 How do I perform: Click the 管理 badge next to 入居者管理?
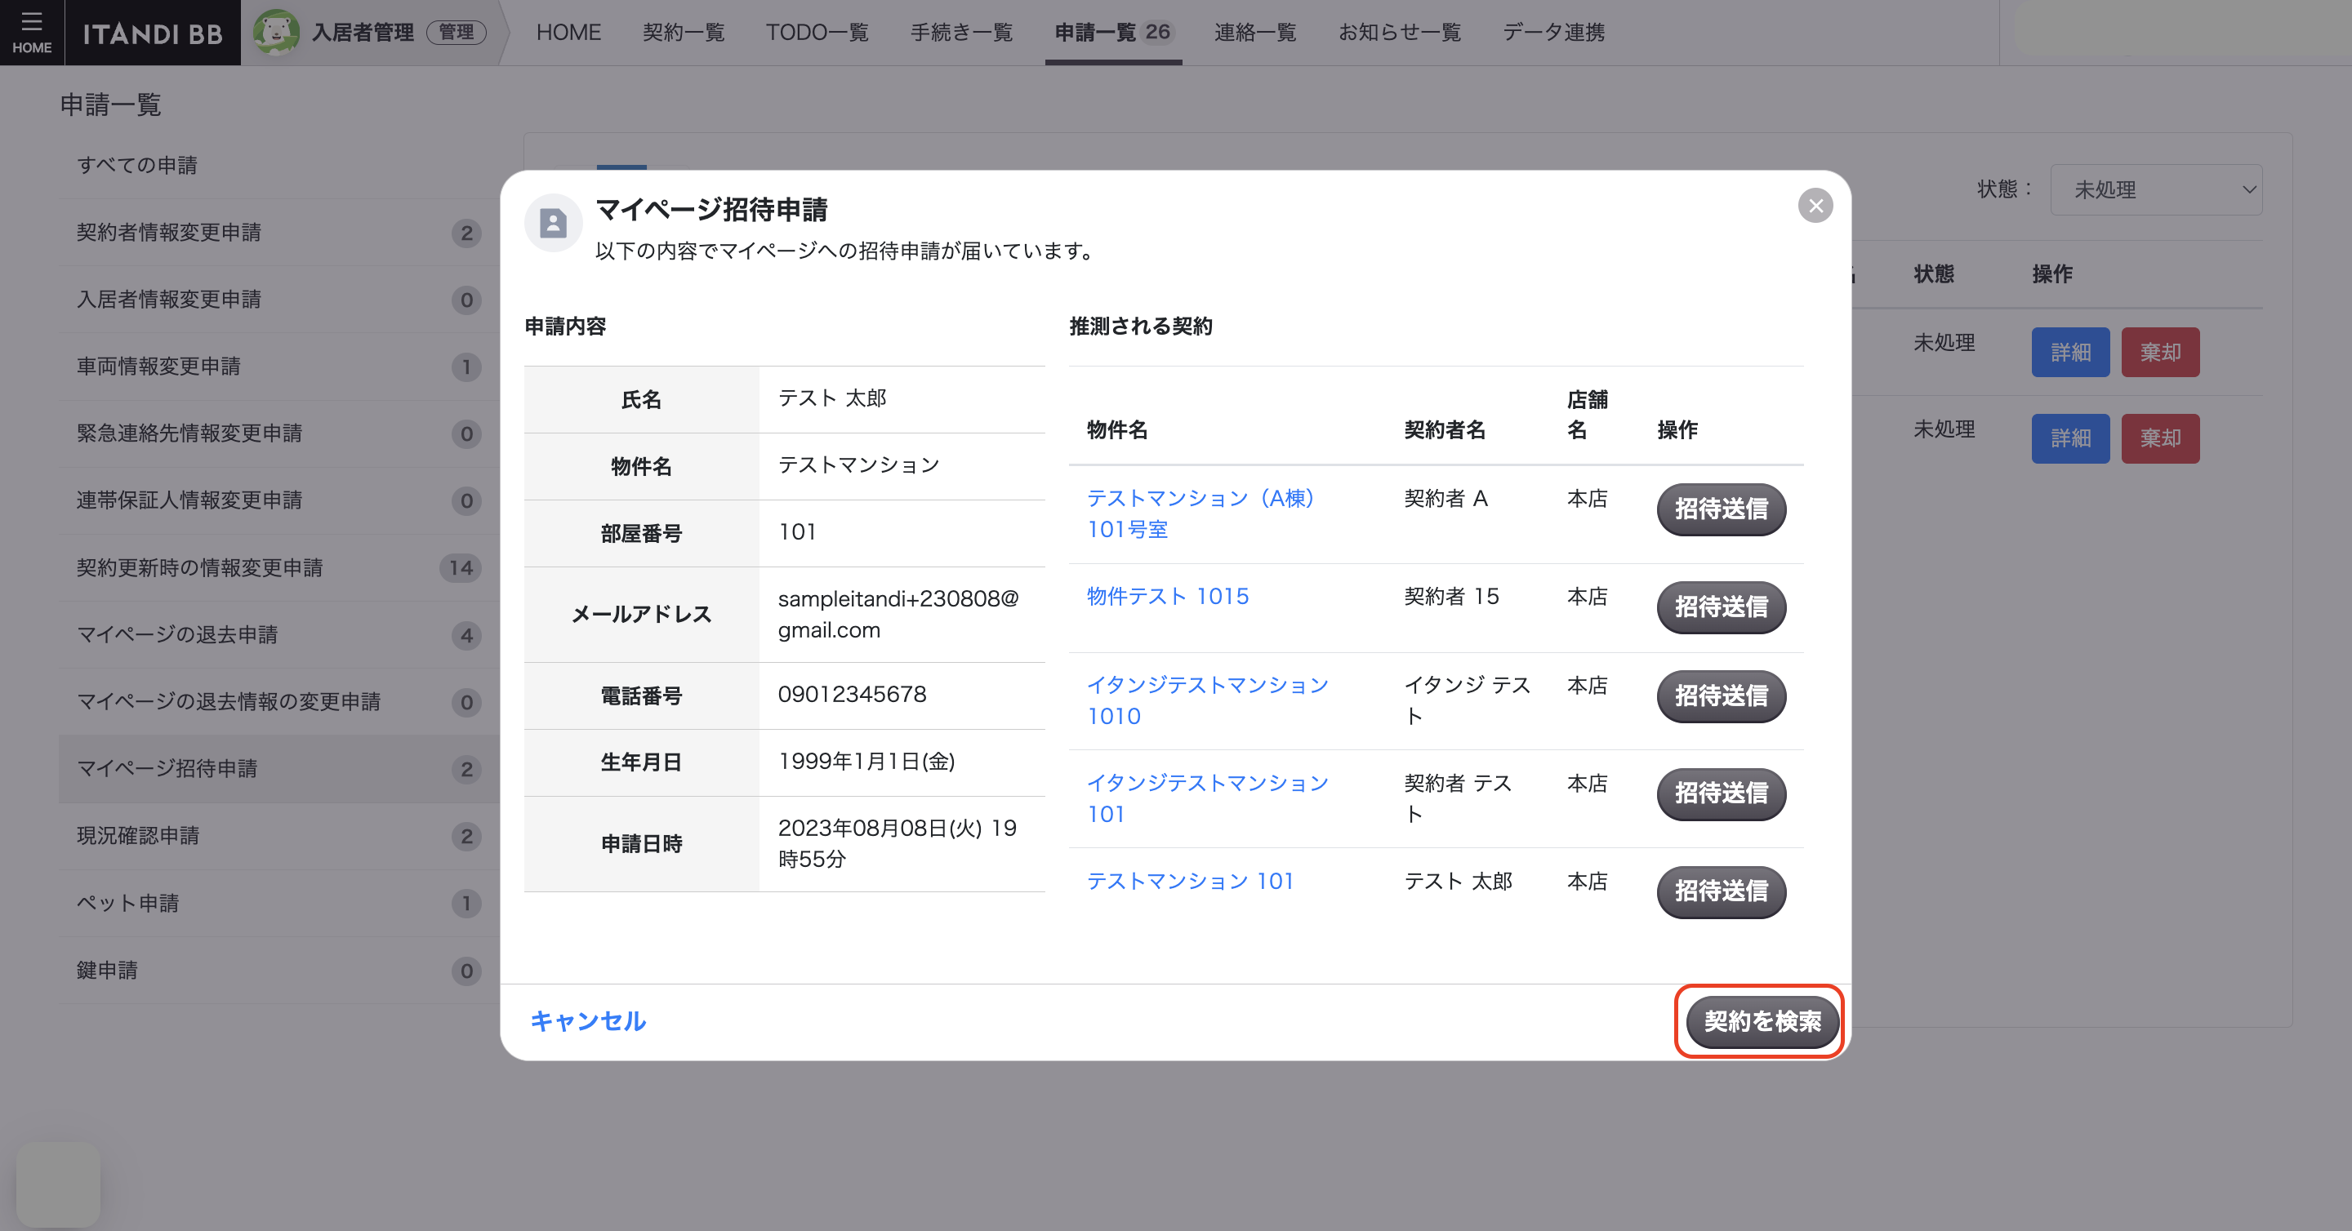[x=457, y=33]
